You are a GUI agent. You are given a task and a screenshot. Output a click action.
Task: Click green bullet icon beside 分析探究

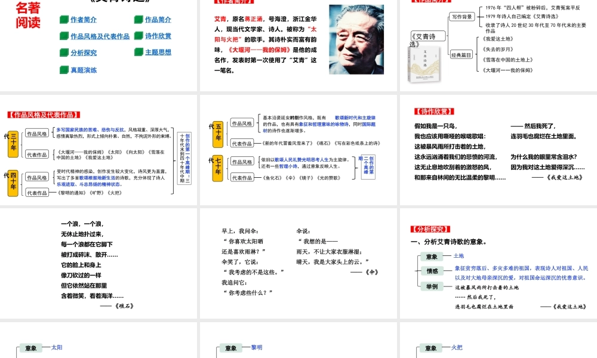pos(64,53)
